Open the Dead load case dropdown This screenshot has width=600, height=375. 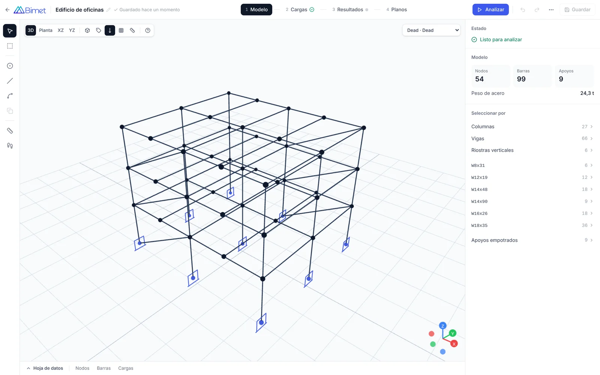(x=432, y=30)
